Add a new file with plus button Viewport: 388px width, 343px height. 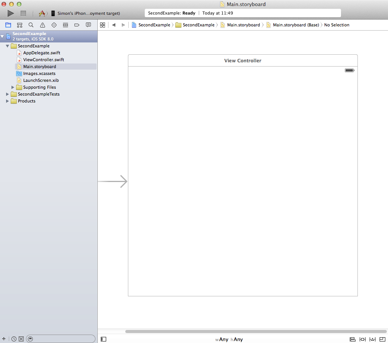(x=4, y=339)
